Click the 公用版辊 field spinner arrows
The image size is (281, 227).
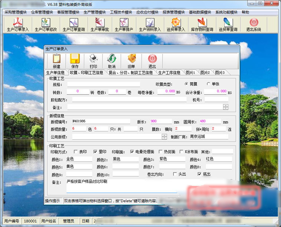(164, 137)
